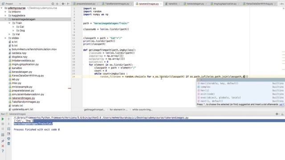This screenshot has width=285, height=160.
Task: Choose exit(code) autocomplete suggestion
Action: [x=240, y=94]
